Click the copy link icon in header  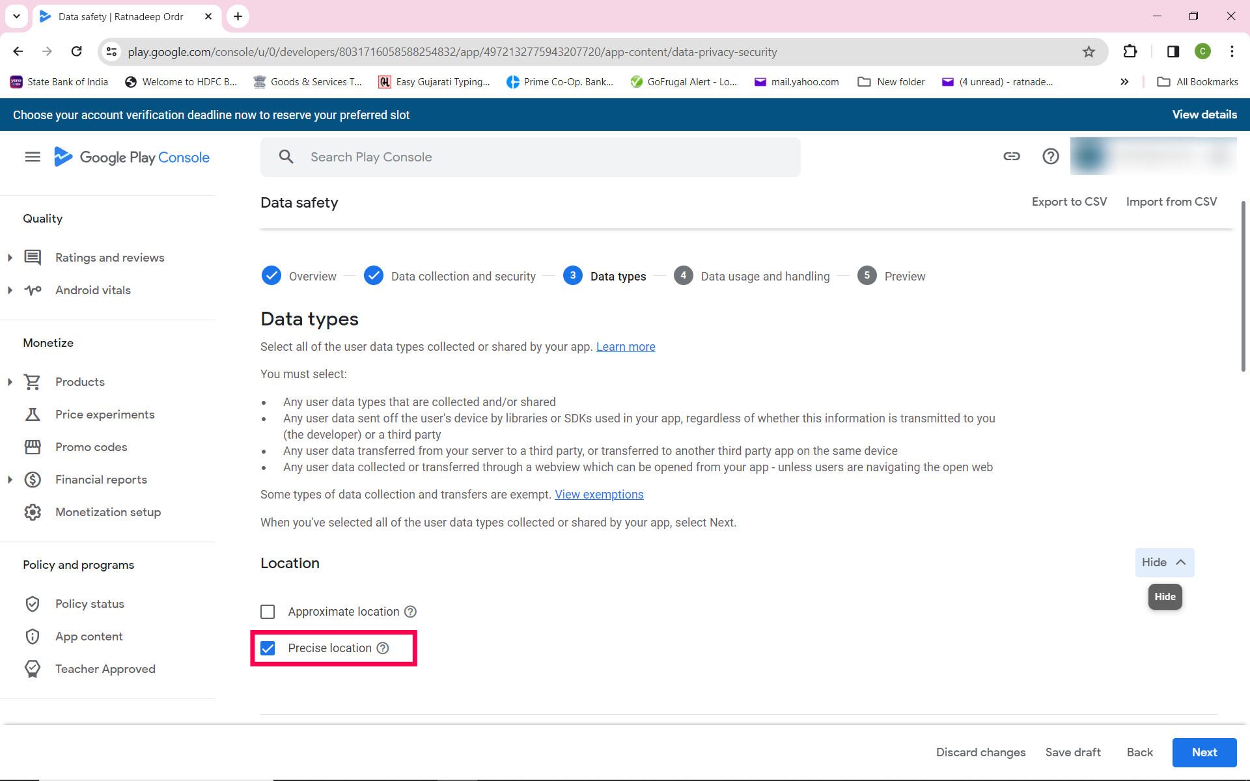tap(1011, 156)
